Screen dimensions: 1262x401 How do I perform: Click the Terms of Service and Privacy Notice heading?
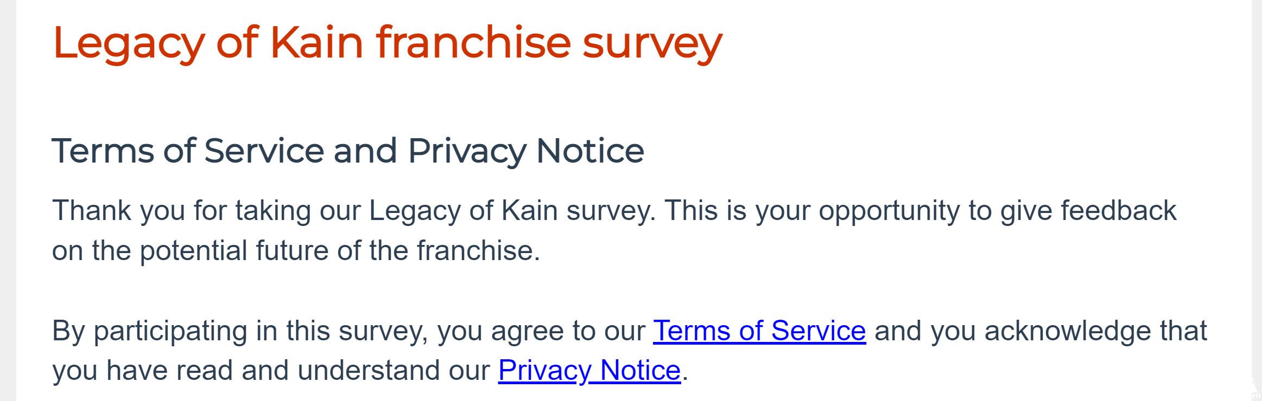[x=347, y=150]
